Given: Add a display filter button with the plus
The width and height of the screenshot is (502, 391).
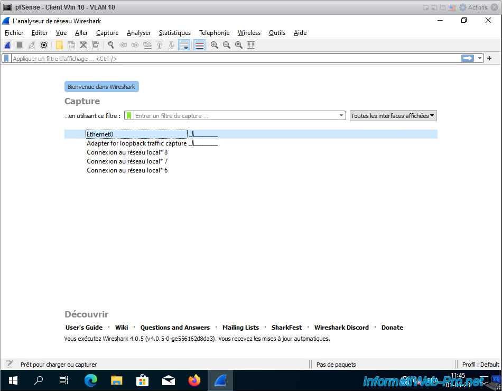Looking at the screenshot, I should click(x=489, y=58).
